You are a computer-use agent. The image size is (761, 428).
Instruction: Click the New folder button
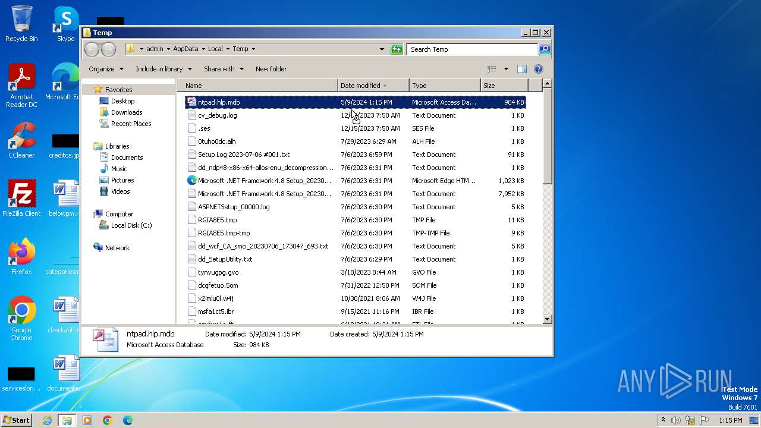[x=271, y=69]
